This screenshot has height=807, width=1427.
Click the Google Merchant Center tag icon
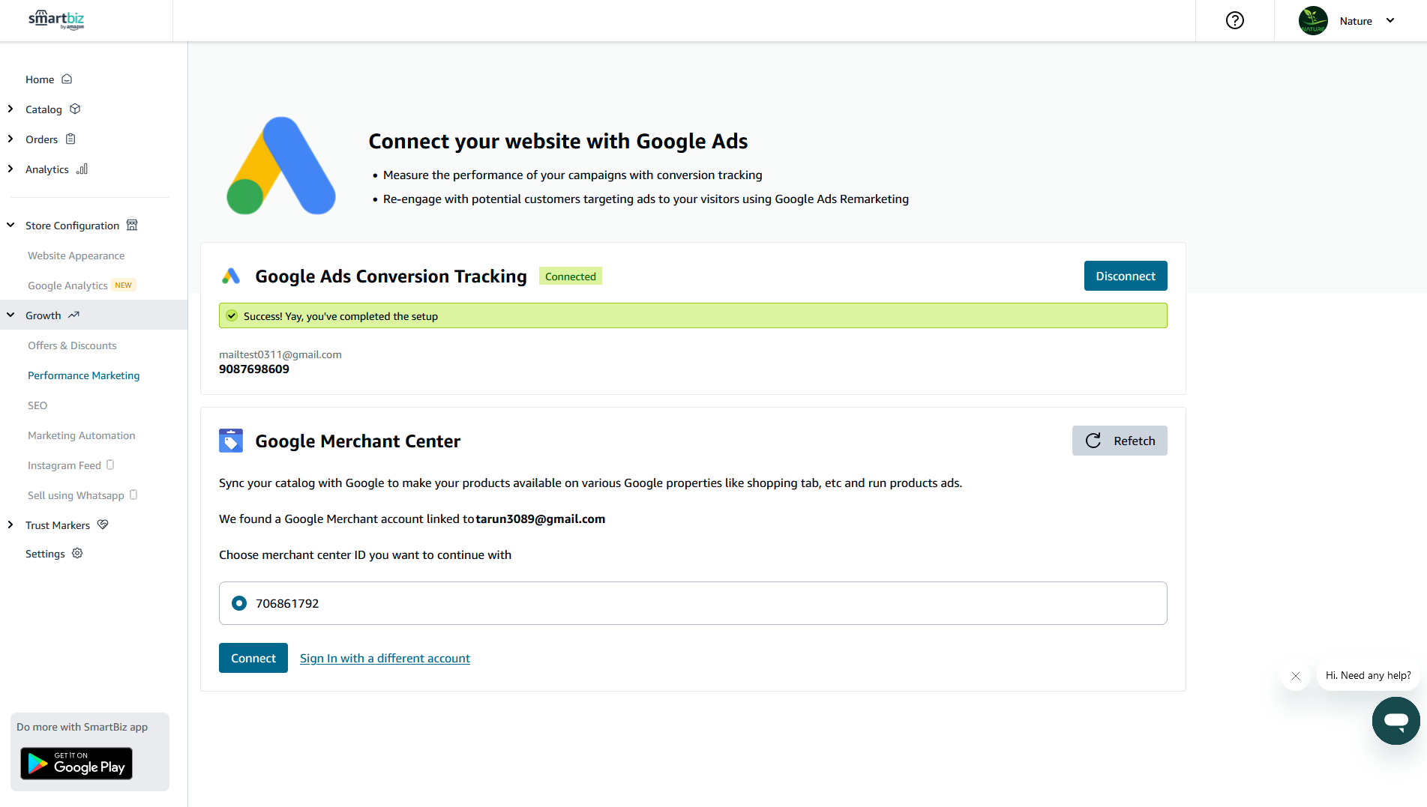pyautogui.click(x=231, y=441)
